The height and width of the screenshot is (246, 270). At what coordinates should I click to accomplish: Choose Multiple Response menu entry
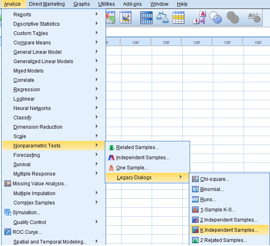54,174
